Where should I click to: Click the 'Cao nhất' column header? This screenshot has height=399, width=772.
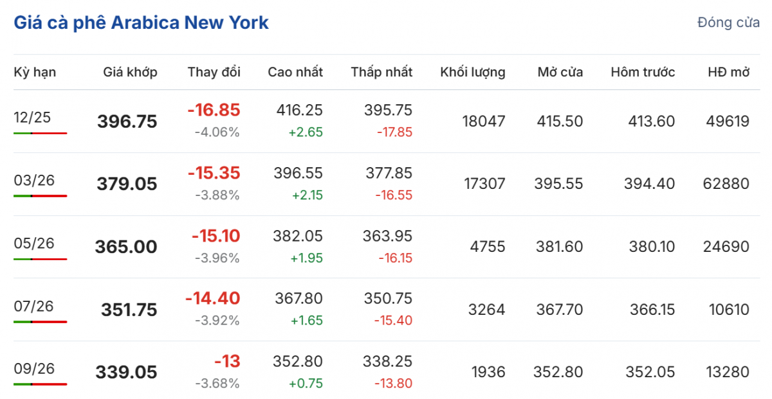pyautogui.click(x=295, y=72)
